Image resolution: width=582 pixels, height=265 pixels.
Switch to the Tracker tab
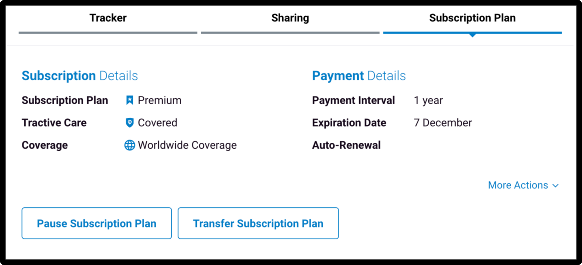pos(108,18)
